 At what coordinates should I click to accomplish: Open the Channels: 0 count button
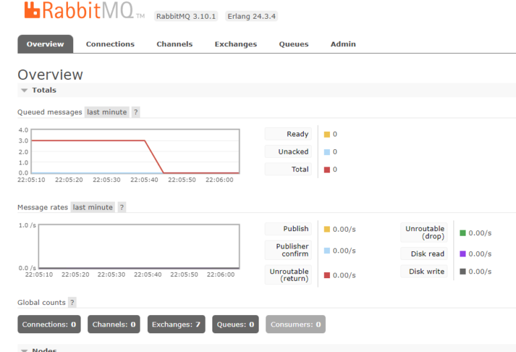[114, 324]
